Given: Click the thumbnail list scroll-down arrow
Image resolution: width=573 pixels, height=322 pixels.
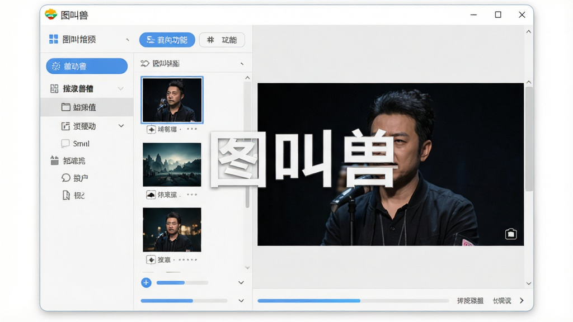Looking at the screenshot, I should tap(247, 268).
